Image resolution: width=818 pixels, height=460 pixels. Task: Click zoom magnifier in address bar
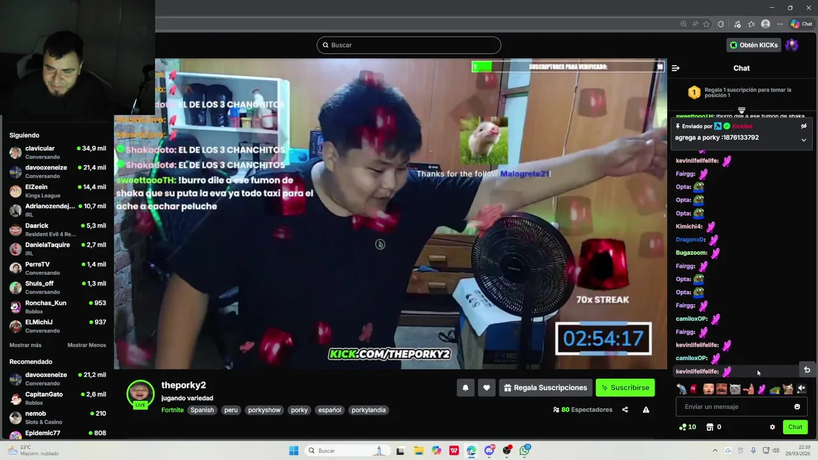(684, 24)
